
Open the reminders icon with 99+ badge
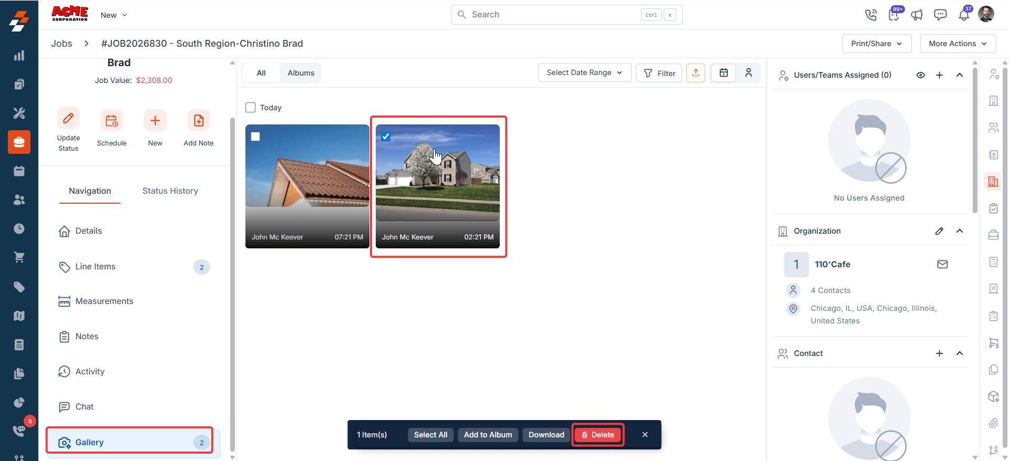point(894,14)
